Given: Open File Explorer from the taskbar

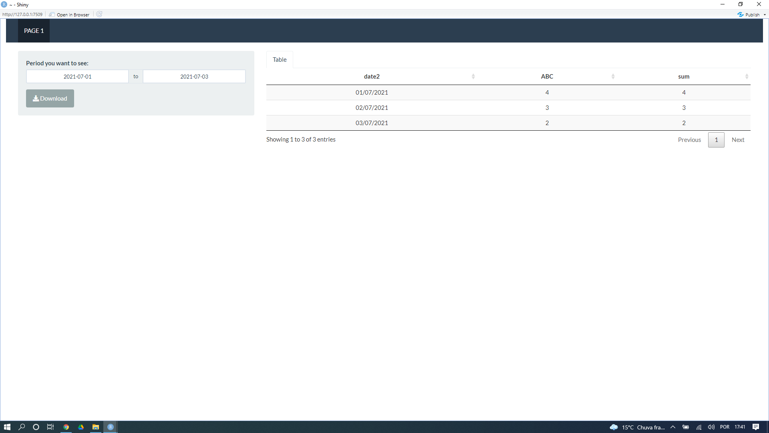Looking at the screenshot, I should 96,427.
